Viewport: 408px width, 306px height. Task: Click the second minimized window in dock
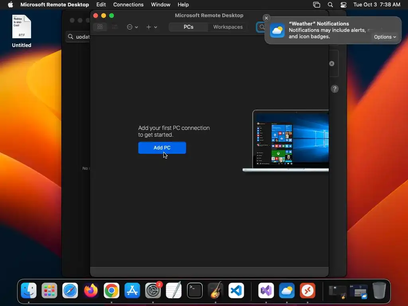358,291
